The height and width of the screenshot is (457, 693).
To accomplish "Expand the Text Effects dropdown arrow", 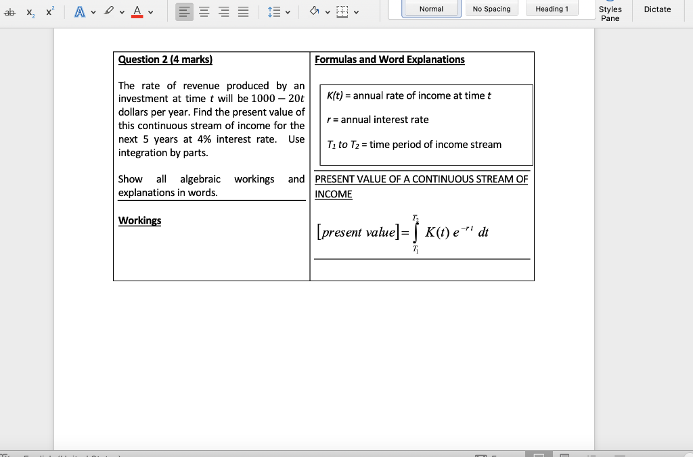I will [93, 12].
